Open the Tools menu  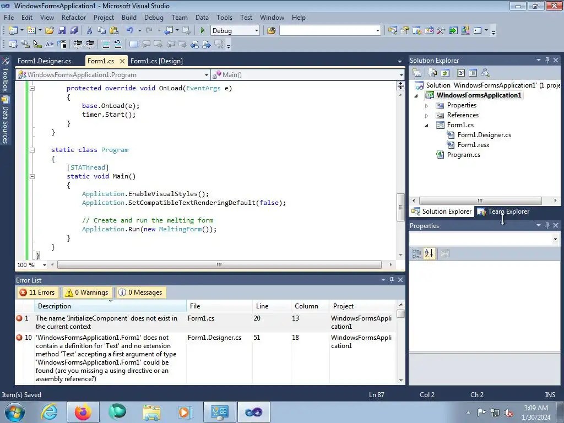pos(224,17)
